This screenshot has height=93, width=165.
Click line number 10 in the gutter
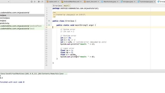[46, 27]
